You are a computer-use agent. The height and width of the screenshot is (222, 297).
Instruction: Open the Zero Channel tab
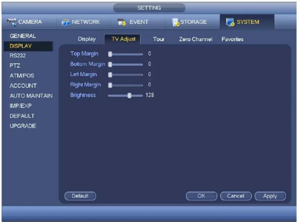pos(196,39)
